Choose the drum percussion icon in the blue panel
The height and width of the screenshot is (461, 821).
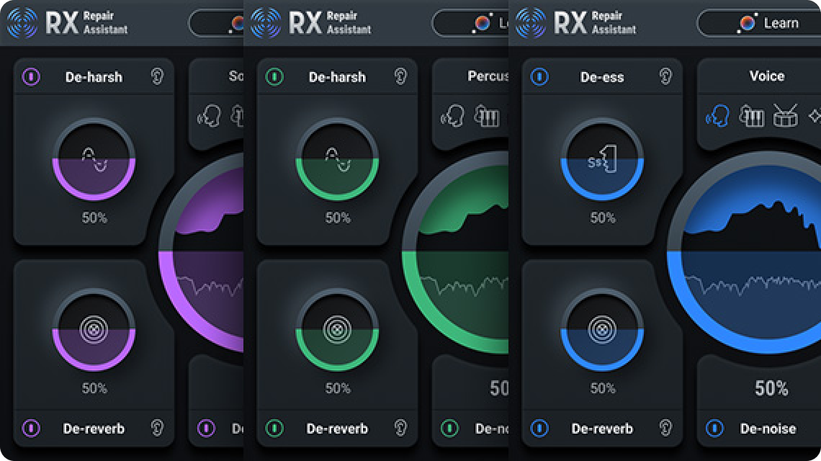click(x=786, y=116)
